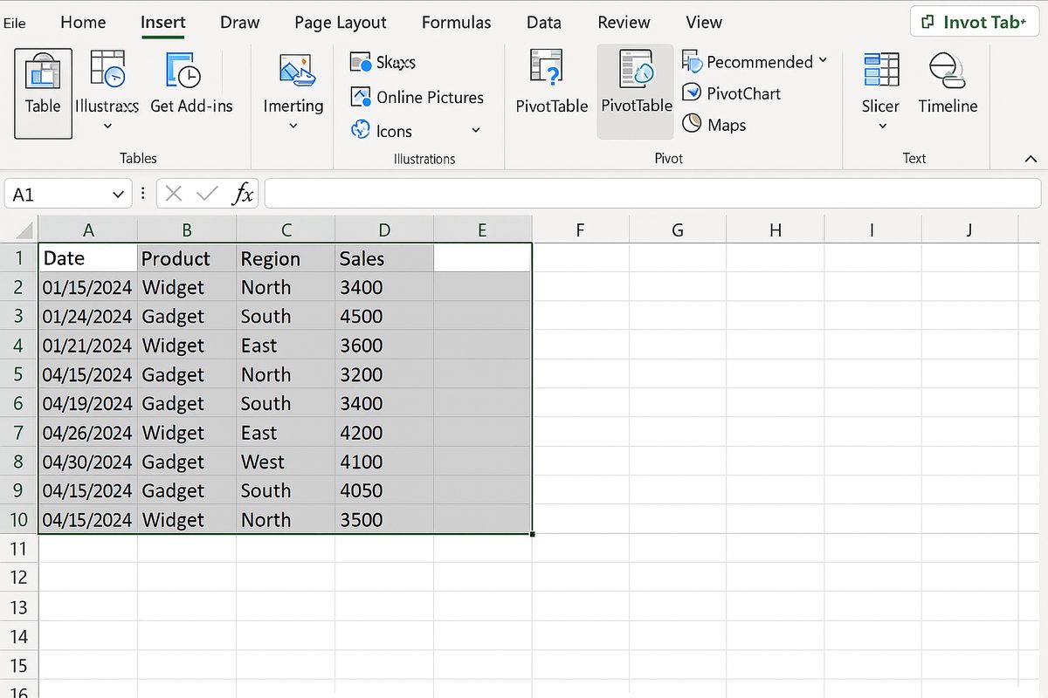Switch to the Home tab
Viewport: 1048px width, 698px height.
coord(83,23)
